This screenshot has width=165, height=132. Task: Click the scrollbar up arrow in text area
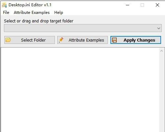161,51
